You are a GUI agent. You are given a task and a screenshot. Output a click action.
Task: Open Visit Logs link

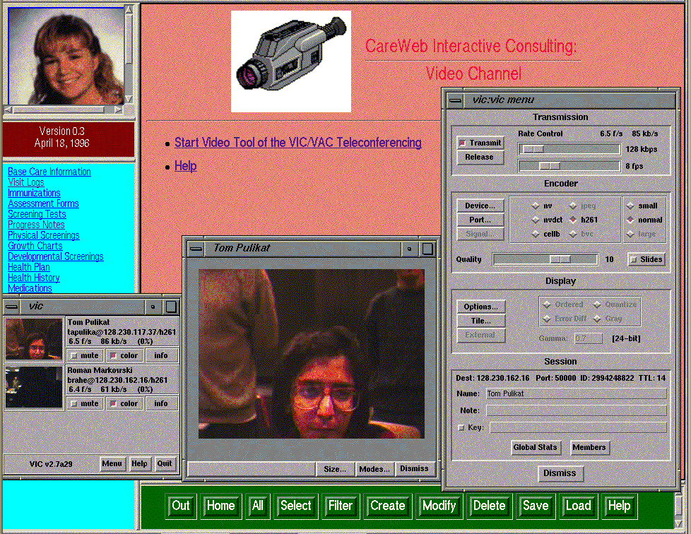click(26, 182)
